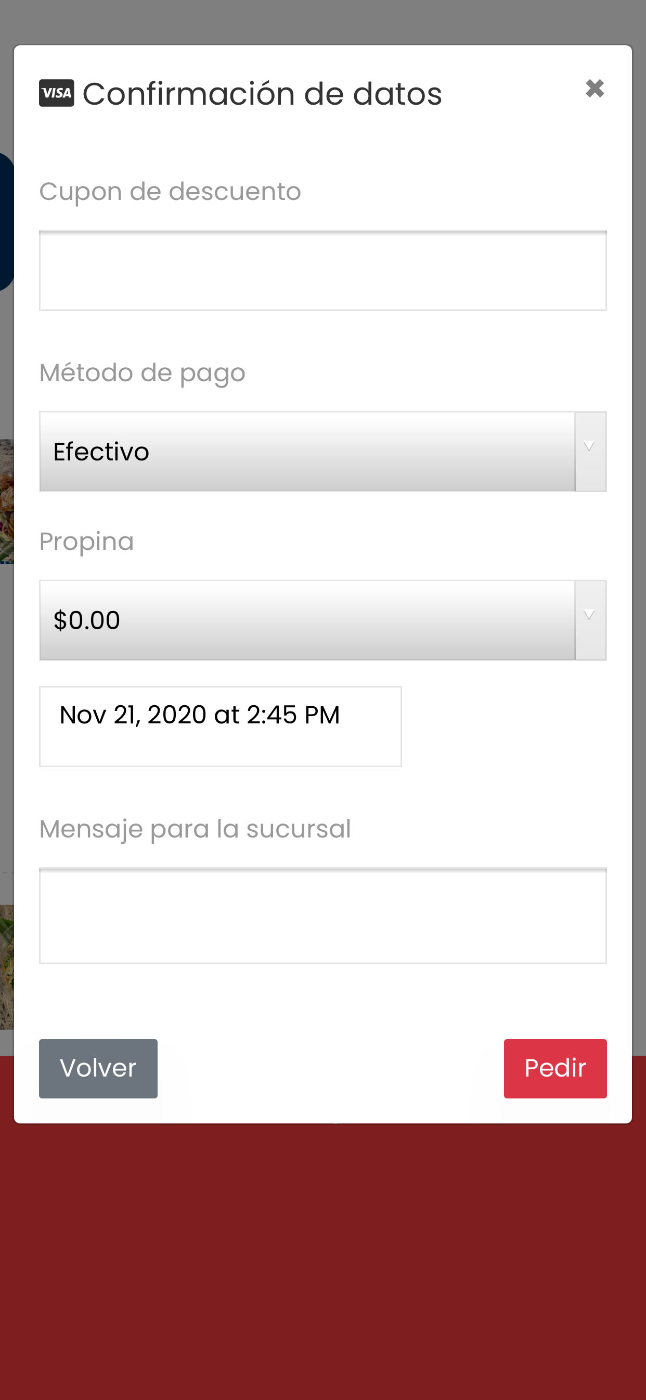This screenshot has height=1400, width=646.
Task: Click the upper food thumbnail behind the dialog
Action: click(7, 500)
